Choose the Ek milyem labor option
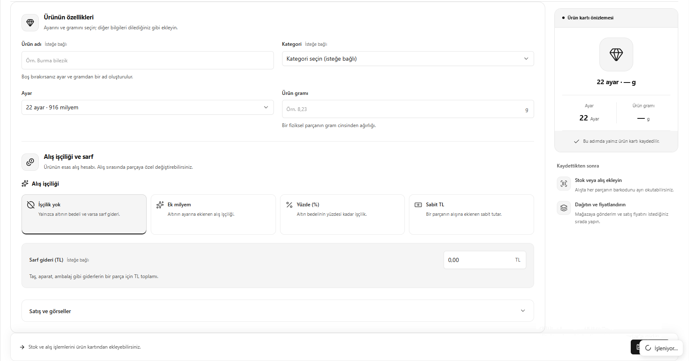 pyautogui.click(x=213, y=215)
